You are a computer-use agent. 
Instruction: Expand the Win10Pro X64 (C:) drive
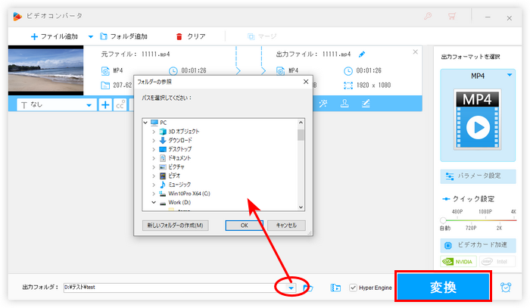(154, 194)
